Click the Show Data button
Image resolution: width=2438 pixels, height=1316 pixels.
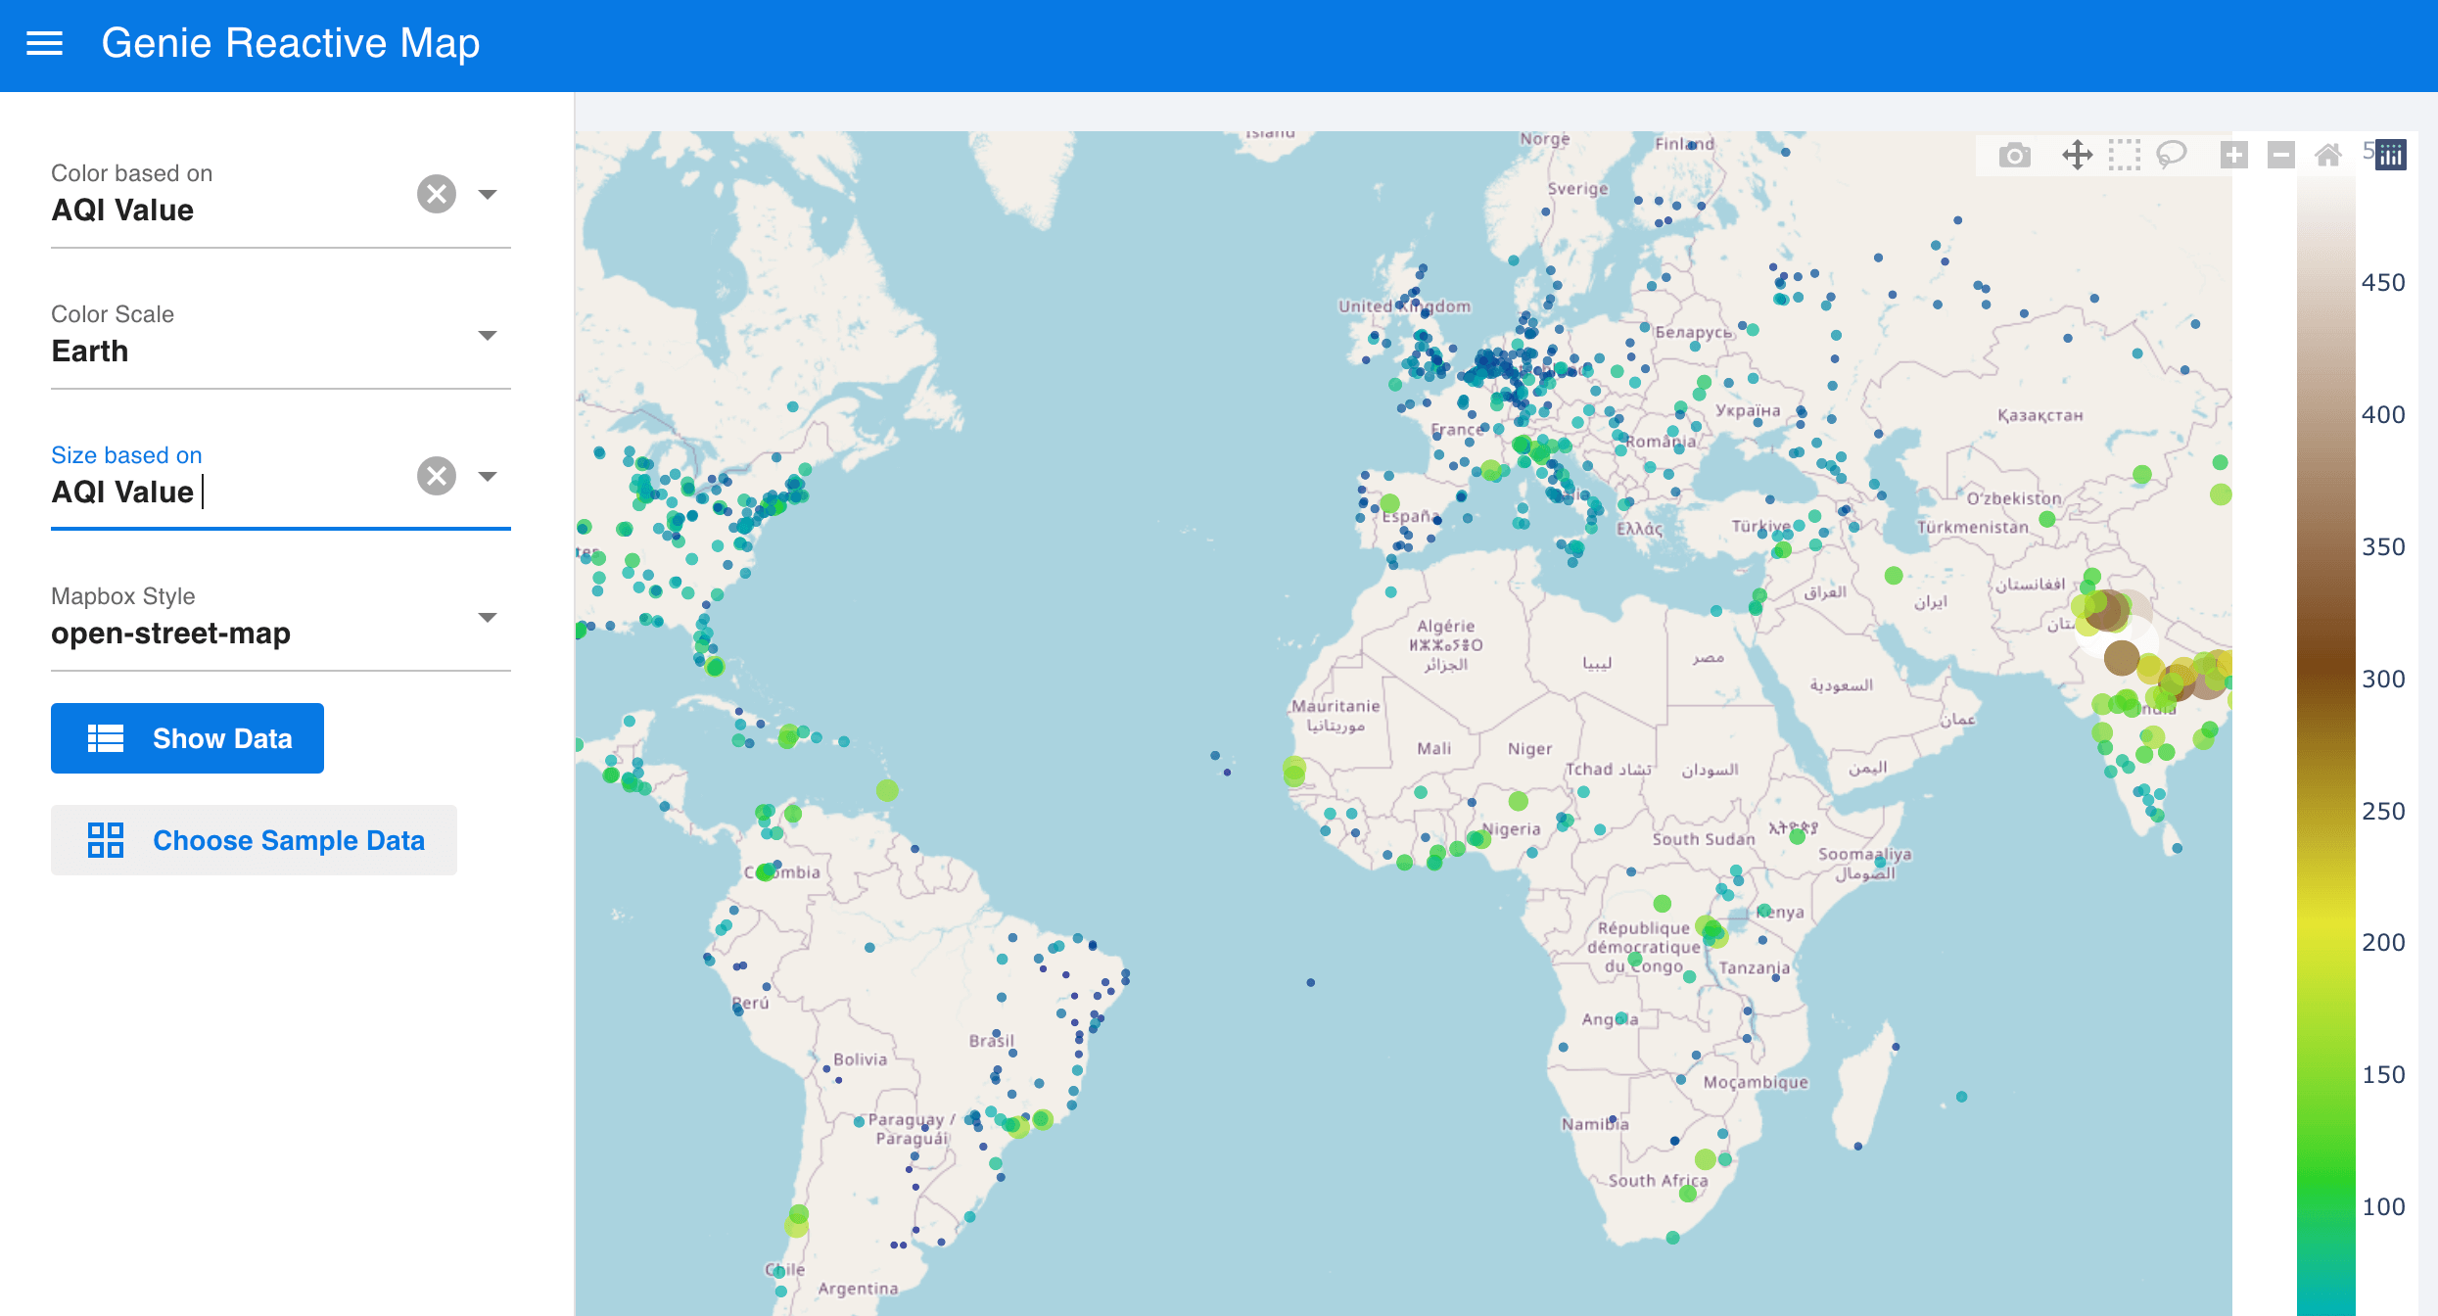pos(187,738)
